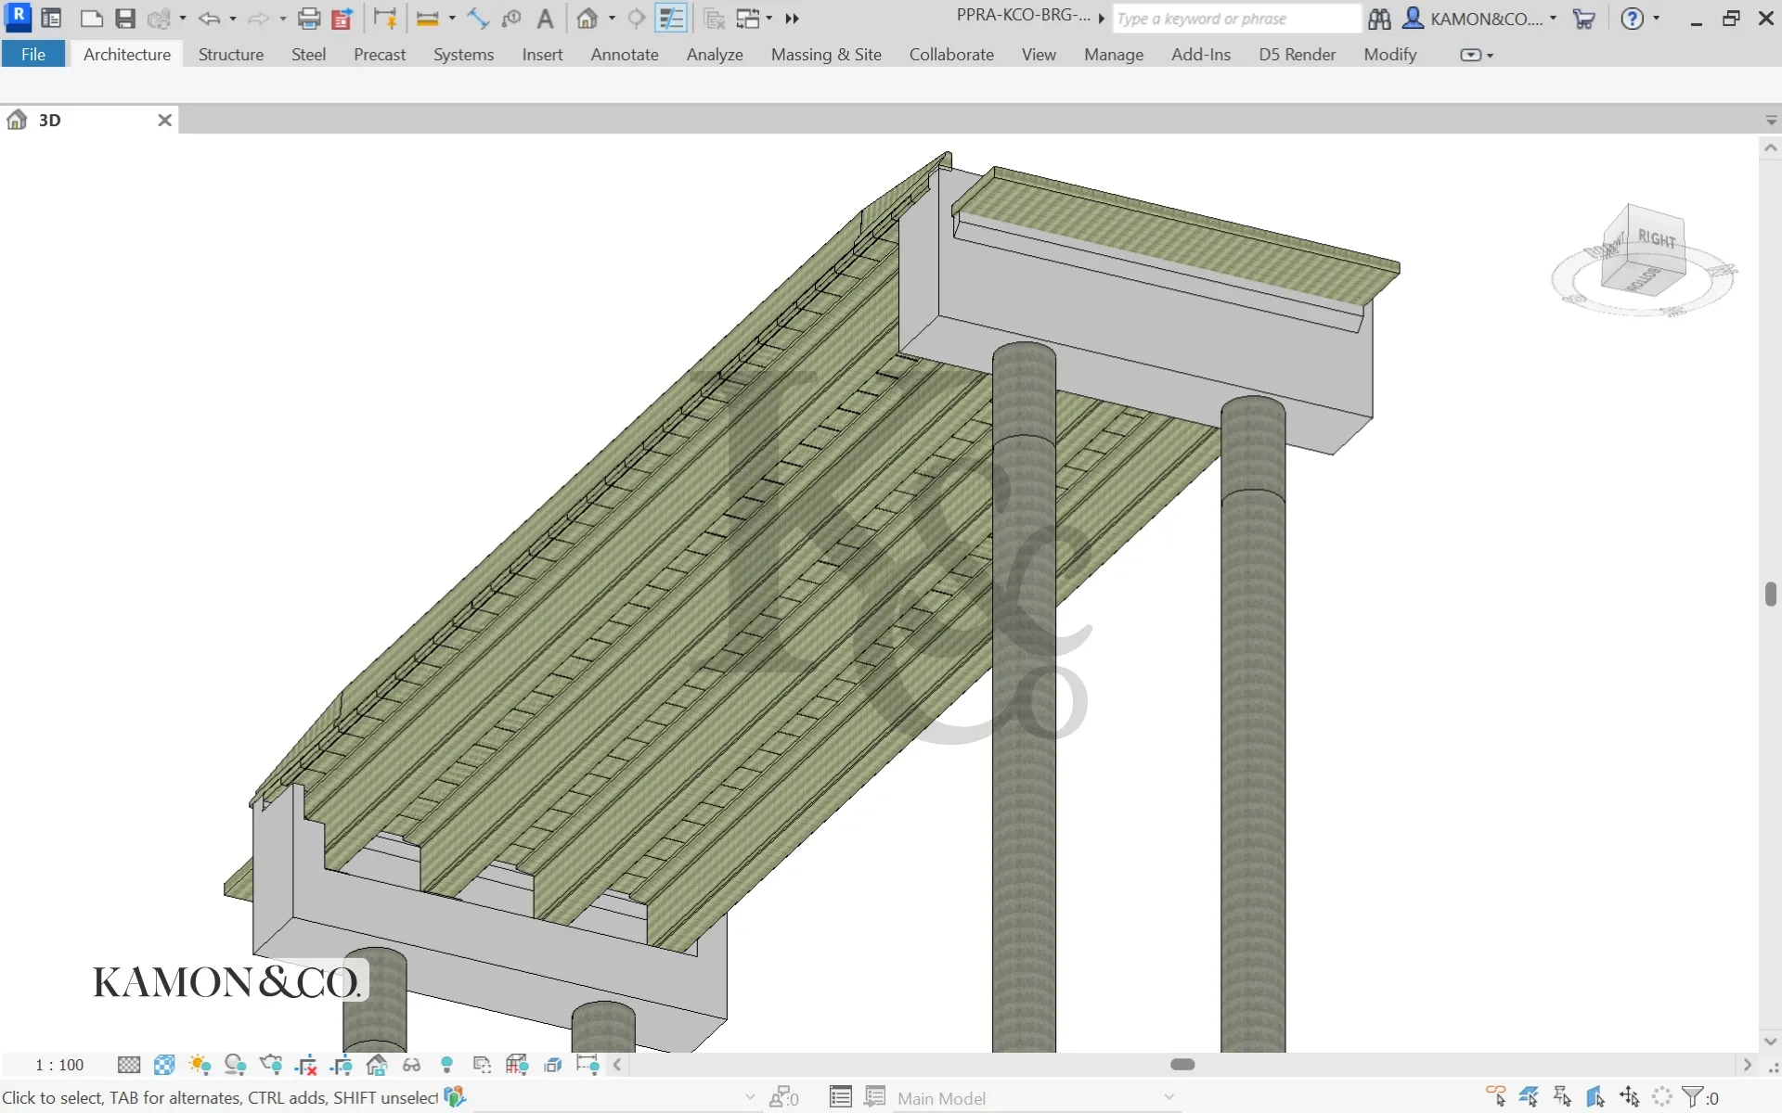
Task: Toggle Show Analytical Model
Action: click(x=517, y=1065)
